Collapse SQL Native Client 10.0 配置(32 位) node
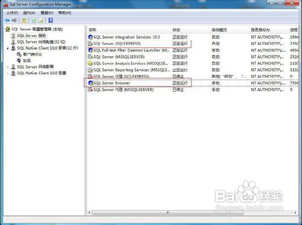The image size is (302, 225). click(8, 48)
